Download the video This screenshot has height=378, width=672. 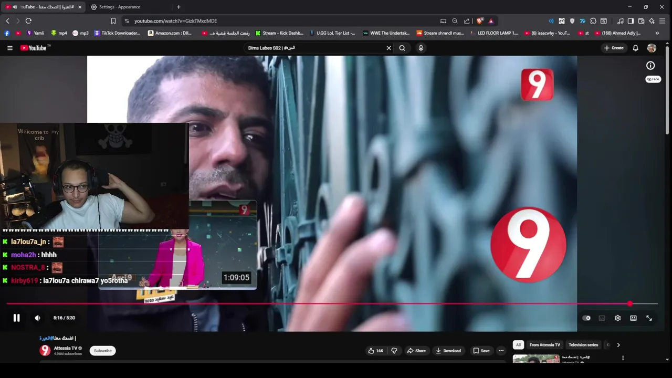pyautogui.click(x=448, y=351)
